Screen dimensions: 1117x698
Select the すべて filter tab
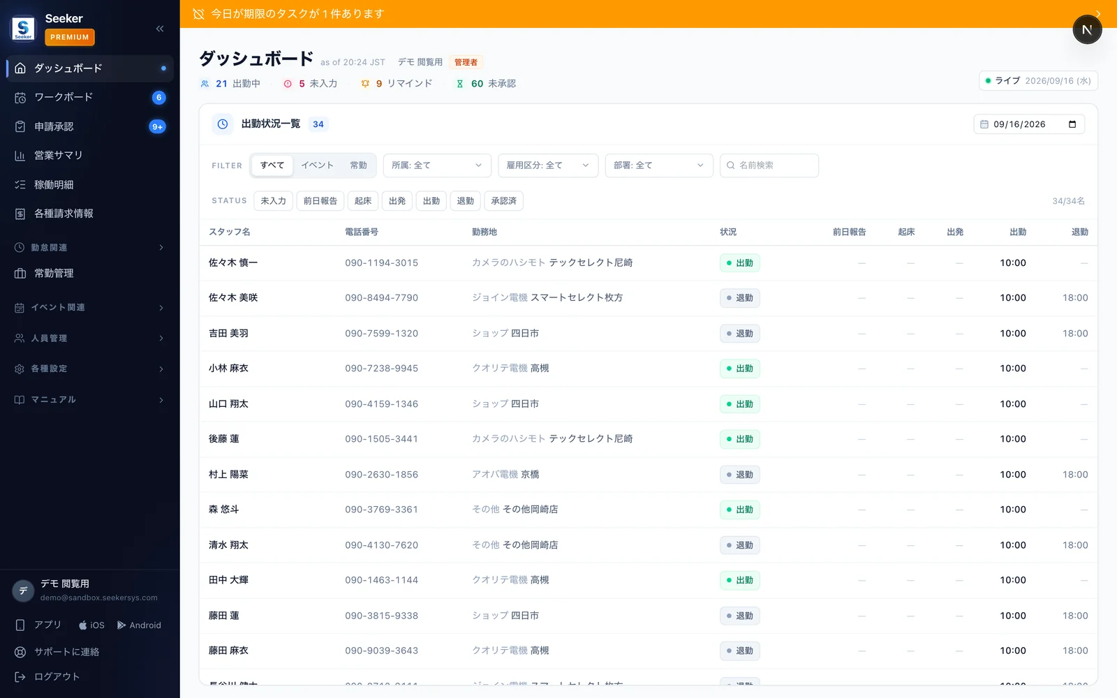click(272, 165)
